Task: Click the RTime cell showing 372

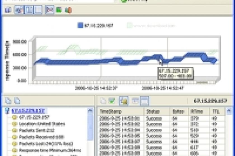Action: (x=194, y=124)
